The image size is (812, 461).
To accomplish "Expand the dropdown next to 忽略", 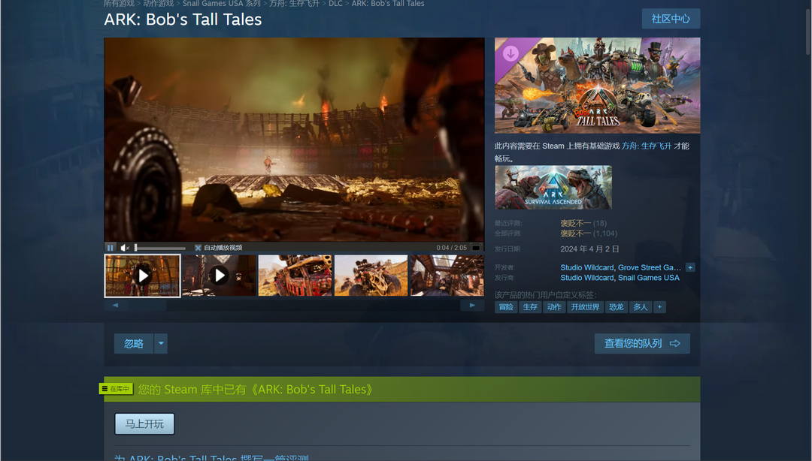I will pos(161,344).
